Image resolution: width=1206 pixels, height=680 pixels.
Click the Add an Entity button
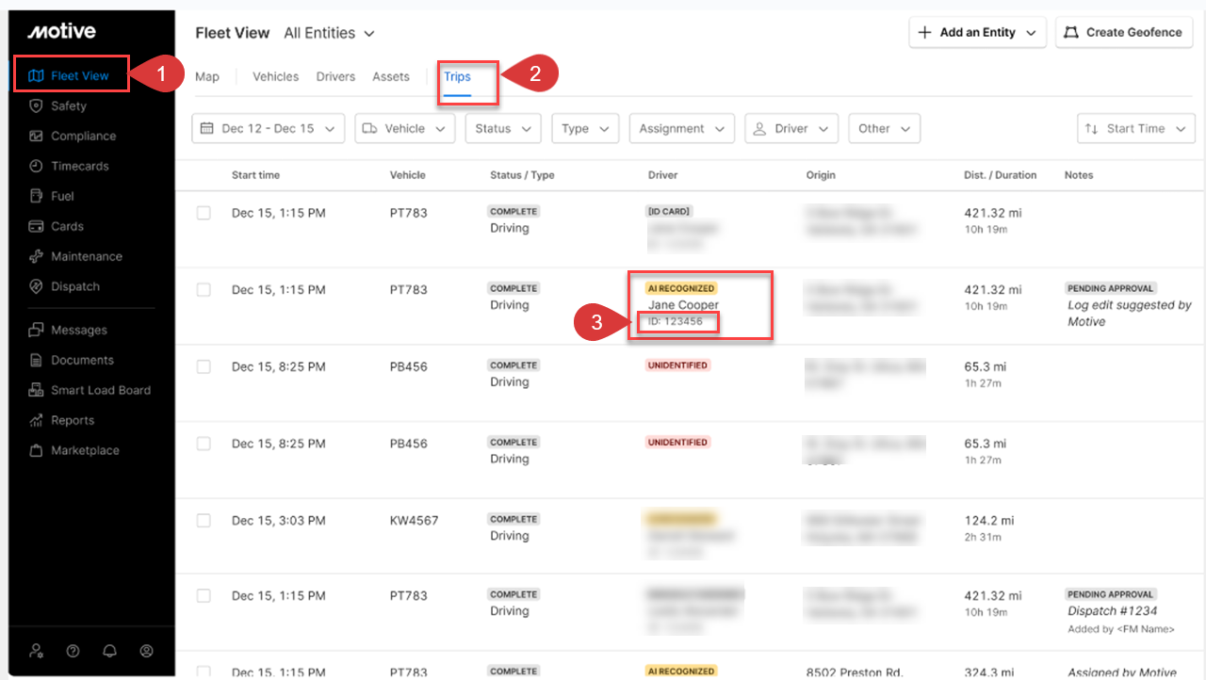tap(977, 32)
